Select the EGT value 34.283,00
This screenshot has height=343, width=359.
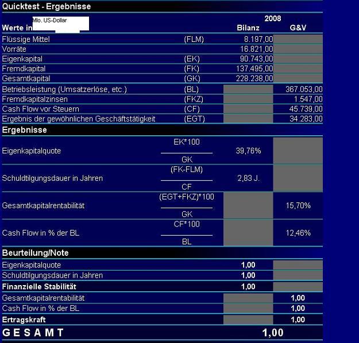coord(306,119)
